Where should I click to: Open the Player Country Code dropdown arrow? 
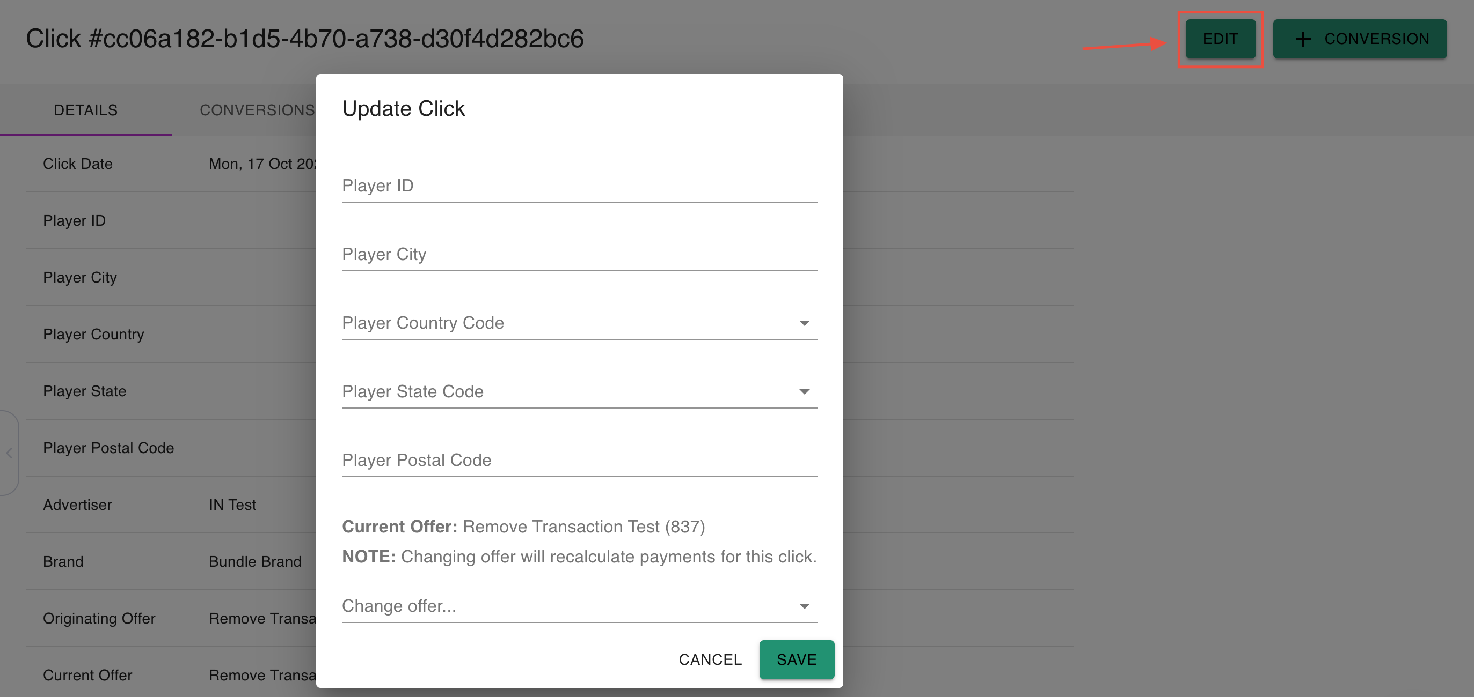[804, 323]
